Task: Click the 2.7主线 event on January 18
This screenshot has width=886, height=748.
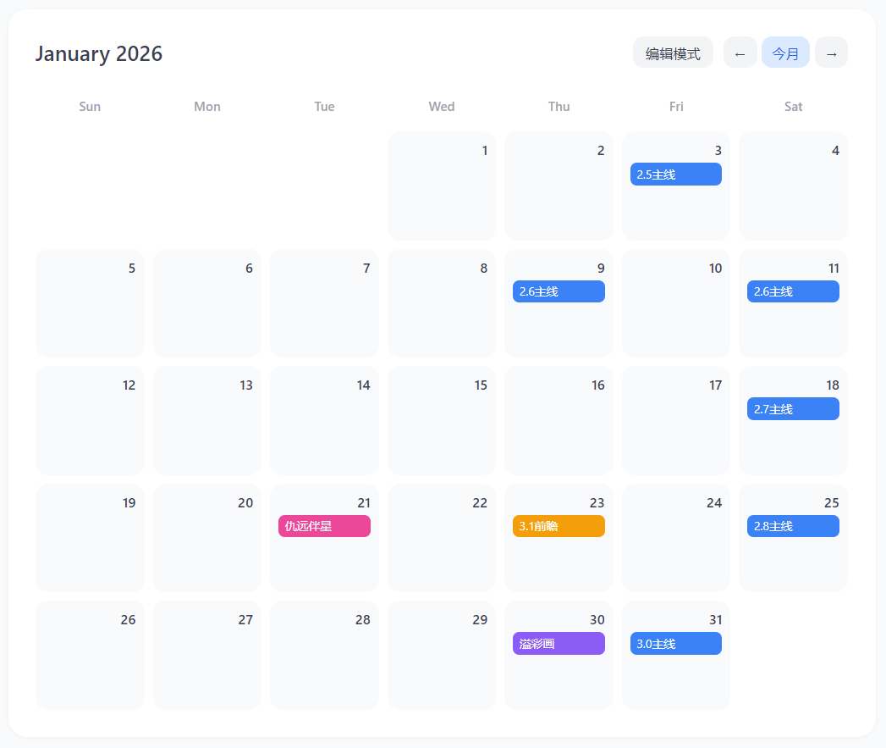Action: click(793, 409)
